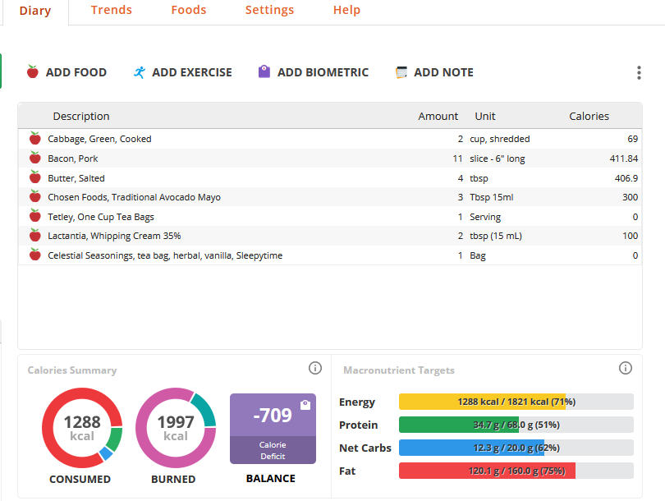665x501 pixels.
Task: Open the Foods tab
Action: pos(188,10)
